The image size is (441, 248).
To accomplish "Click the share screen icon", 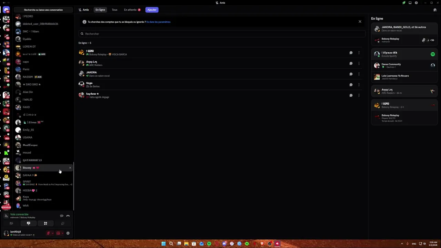I will click(29, 223).
